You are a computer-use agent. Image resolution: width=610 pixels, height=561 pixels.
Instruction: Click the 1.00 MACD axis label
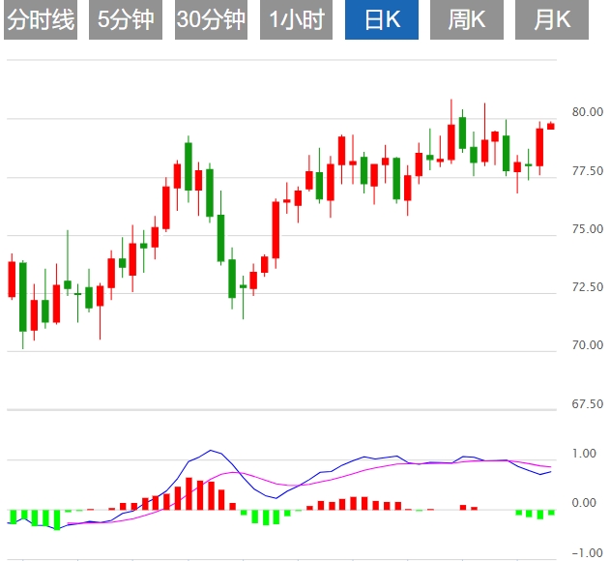pyautogui.click(x=583, y=454)
